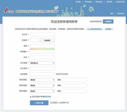Focus the 手机号 phone number field
Viewport: 127px width, 112px height.
[42, 35]
